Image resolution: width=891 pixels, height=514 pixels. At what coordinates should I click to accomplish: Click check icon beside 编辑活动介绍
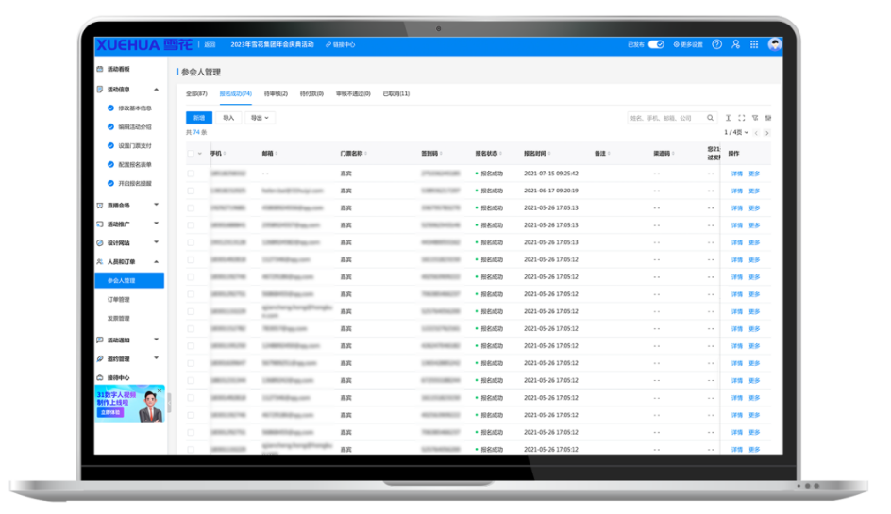coord(110,127)
